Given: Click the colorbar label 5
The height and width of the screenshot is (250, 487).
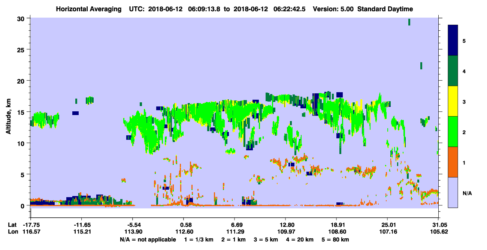Looking at the screenshot, I should pyautogui.click(x=464, y=40).
